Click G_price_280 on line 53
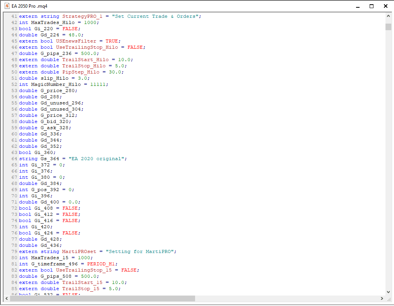Image resolution: width=394 pixels, height=306 pixels. click(x=58, y=91)
